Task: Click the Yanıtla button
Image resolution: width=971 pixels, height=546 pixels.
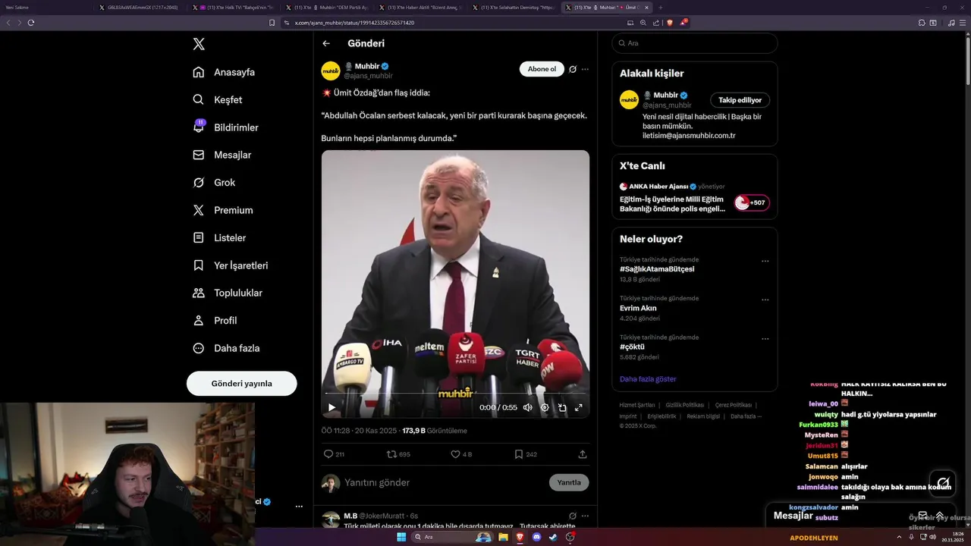Action: (569, 482)
